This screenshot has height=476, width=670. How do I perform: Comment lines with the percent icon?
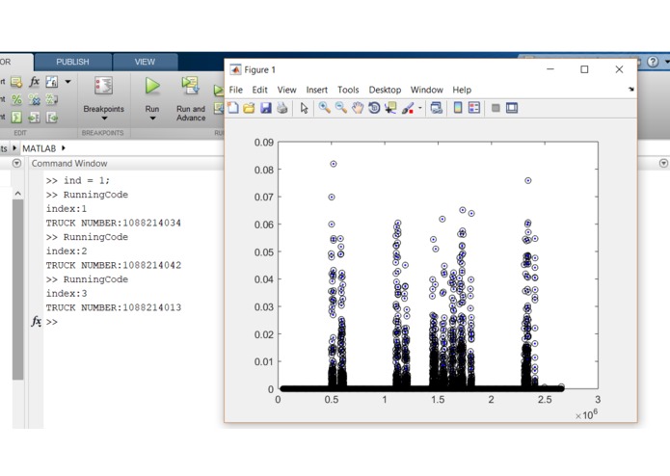16,99
